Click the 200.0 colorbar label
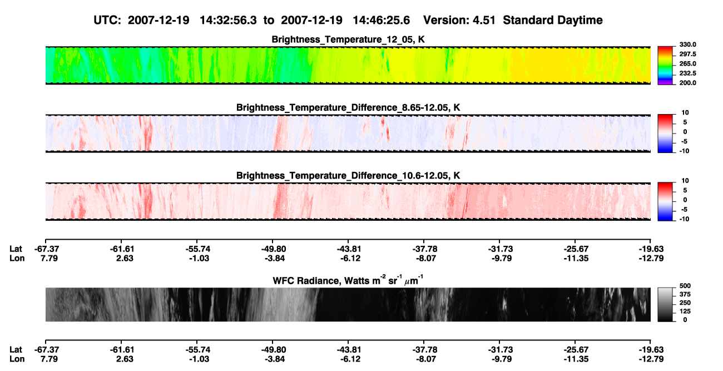723x371 pixels. coord(688,82)
